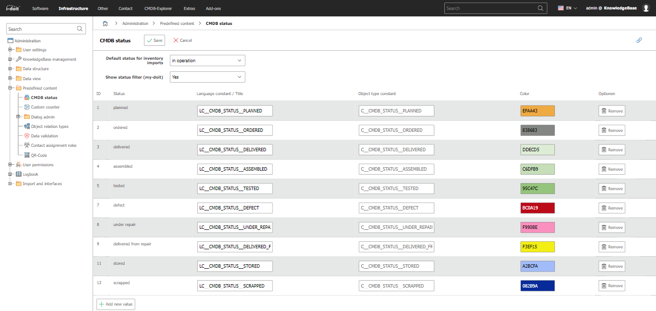
Task: Copy page link via chain icon
Action: tap(639, 40)
